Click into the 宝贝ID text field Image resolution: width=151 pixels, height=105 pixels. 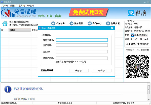coord(82,52)
